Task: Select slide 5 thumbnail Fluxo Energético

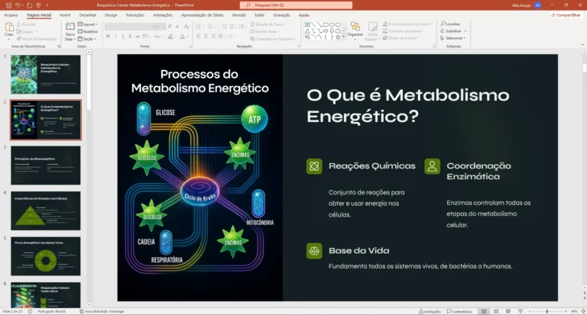Action: click(x=45, y=256)
